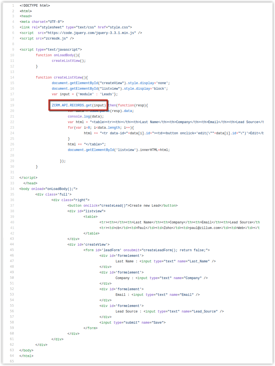Click the closing html tag
This screenshot has width=275, height=366.
pos(26,356)
